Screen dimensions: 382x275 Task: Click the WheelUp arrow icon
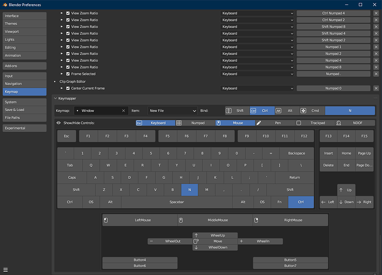coord(196,235)
